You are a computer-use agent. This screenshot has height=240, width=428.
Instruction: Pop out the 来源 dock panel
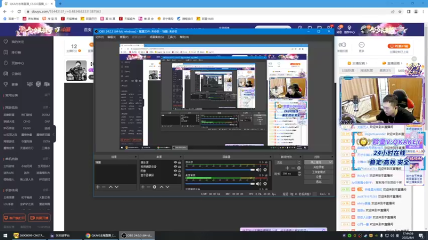point(180,157)
